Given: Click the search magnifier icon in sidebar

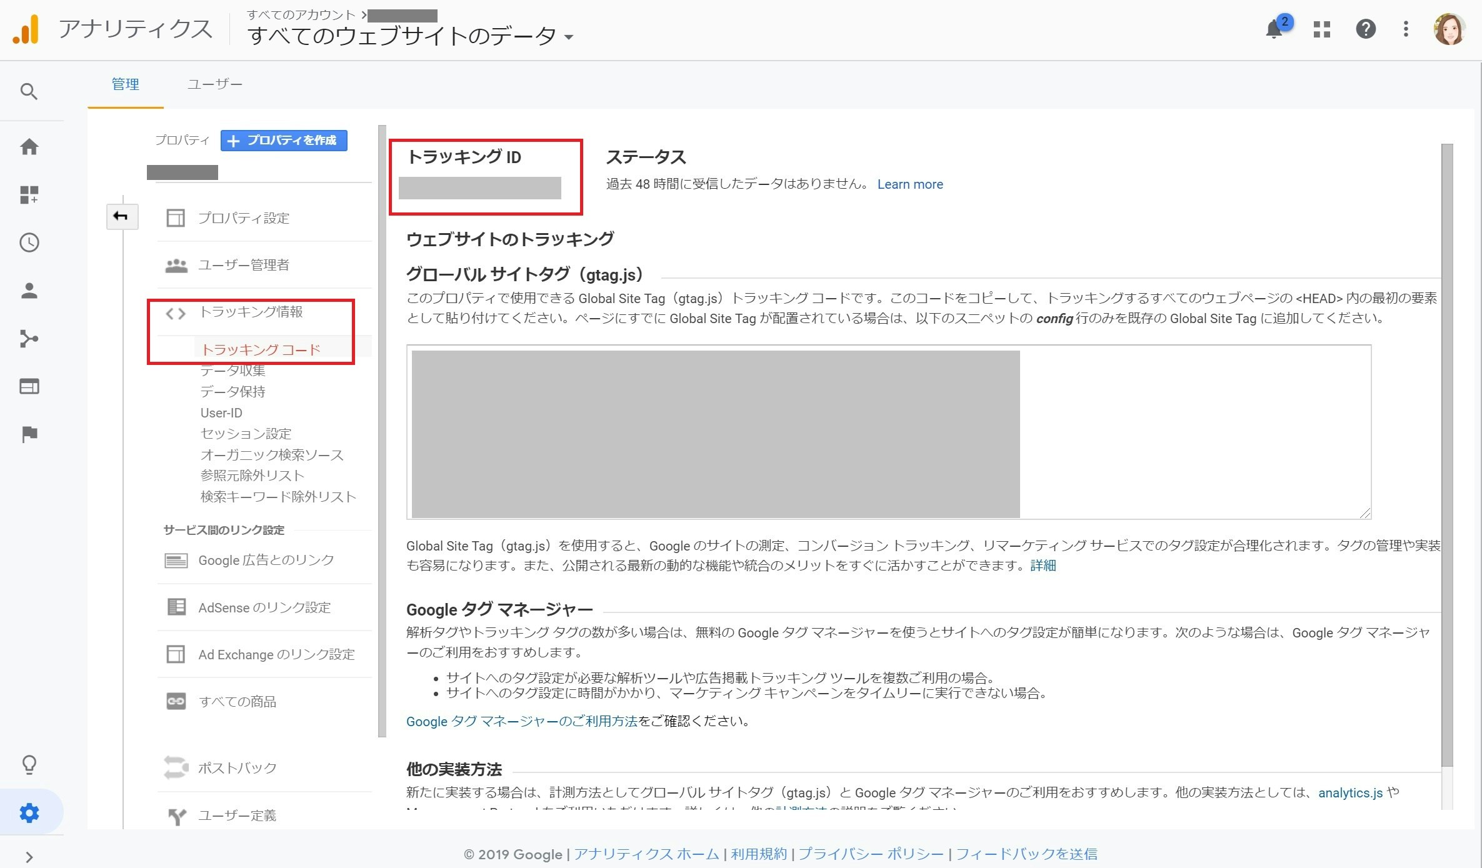Looking at the screenshot, I should pos(29,92).
